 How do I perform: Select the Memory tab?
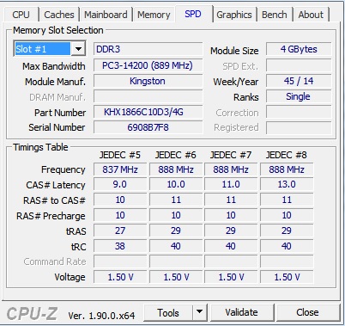click(x=154, y=15)
